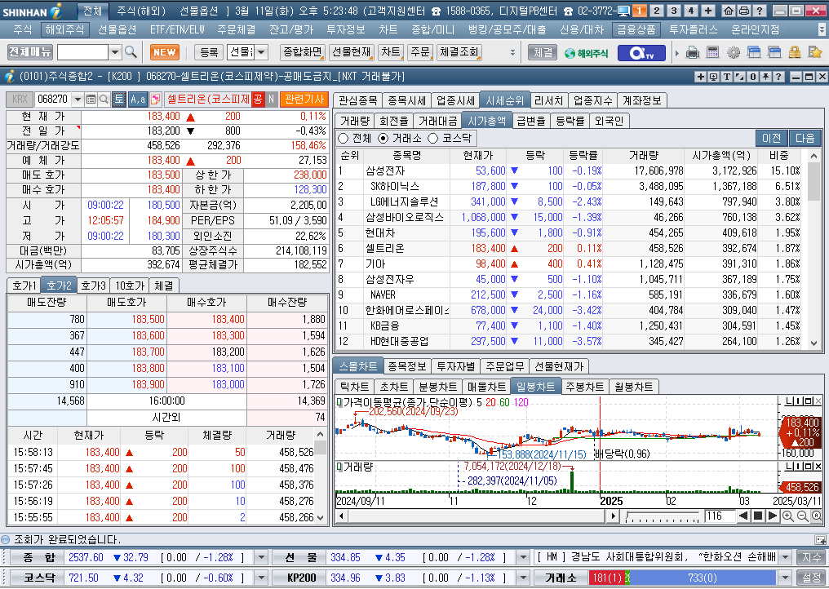Viewport: 829px width, 589px height.
Task: Expand the KP200 ticker dropdown
Action: [522, 578]
